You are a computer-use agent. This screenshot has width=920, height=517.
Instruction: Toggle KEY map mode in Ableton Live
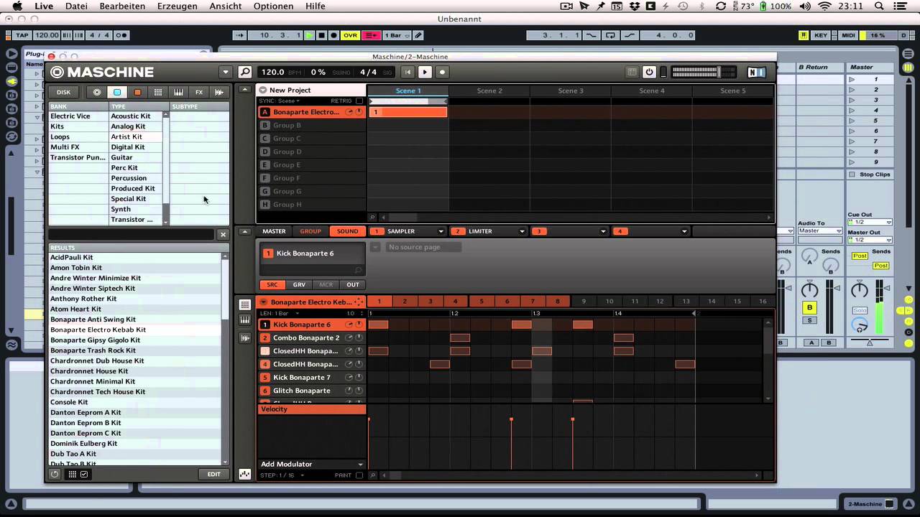click(821, 35)
